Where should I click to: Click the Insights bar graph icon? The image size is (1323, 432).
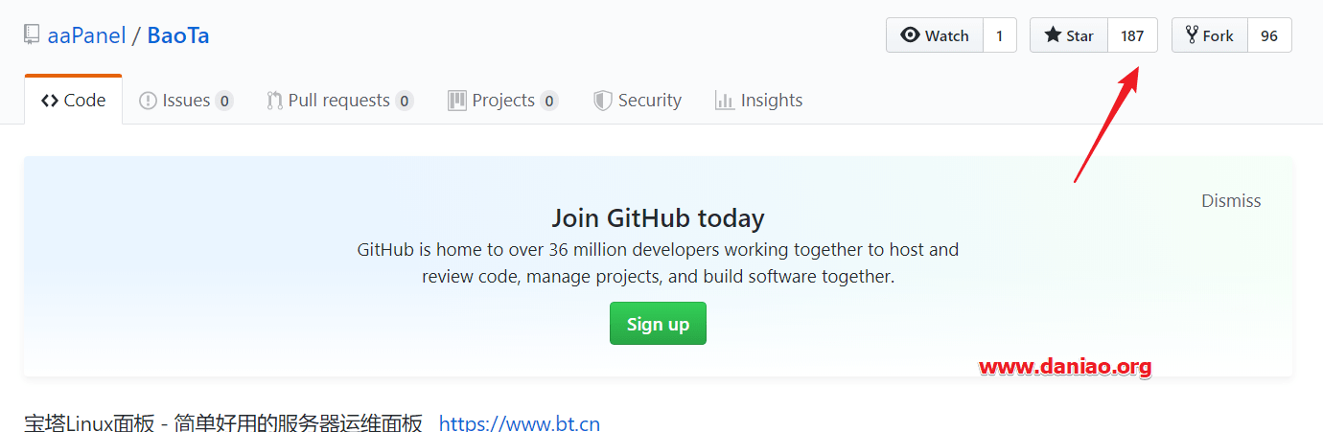[x=725, y=101]
